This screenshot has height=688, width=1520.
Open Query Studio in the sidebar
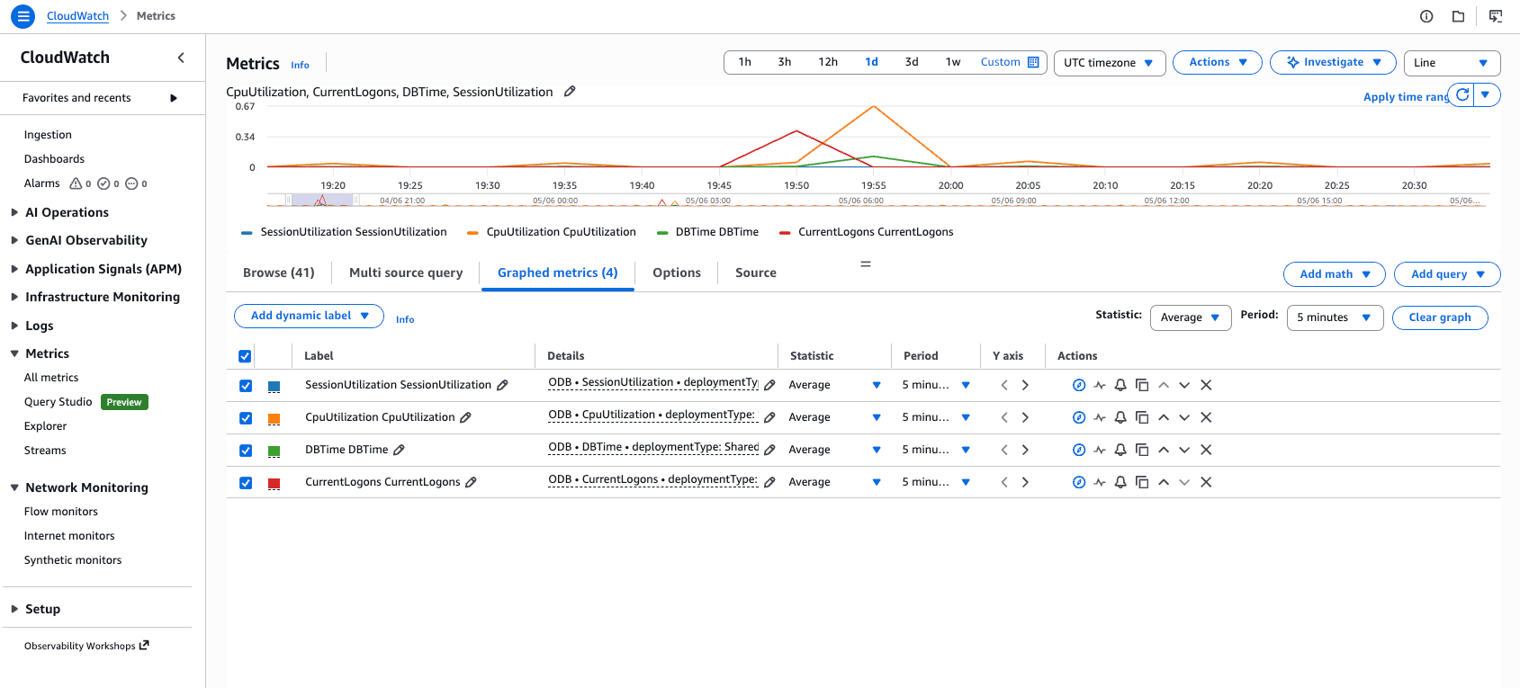click(58, 402)
